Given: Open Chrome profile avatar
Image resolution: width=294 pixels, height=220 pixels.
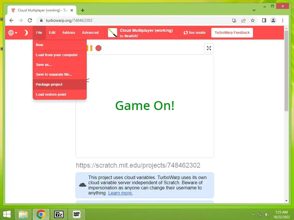Looking at the screenshot, I should [273, 20].
